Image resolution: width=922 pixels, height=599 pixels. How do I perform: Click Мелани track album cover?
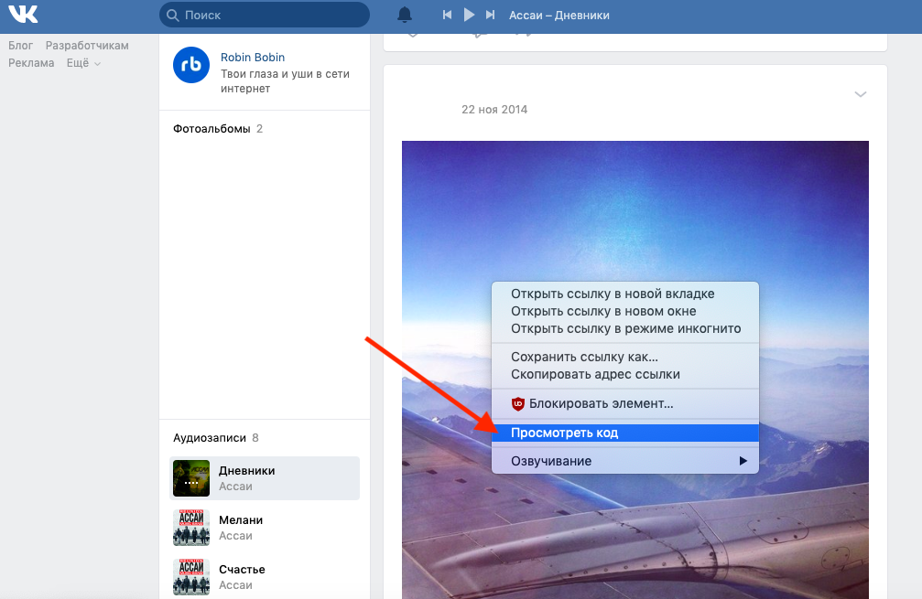point(191,528)
